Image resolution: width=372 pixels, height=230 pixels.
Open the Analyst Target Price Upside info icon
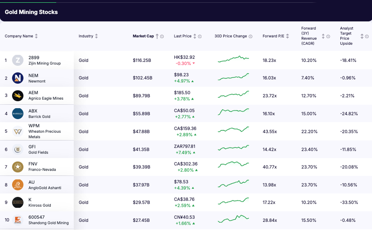[x=366, y=36]
